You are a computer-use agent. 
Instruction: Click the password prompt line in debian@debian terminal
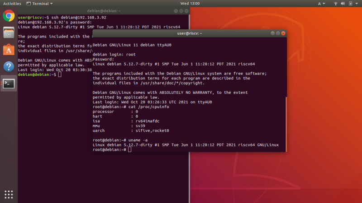point(55,22)
